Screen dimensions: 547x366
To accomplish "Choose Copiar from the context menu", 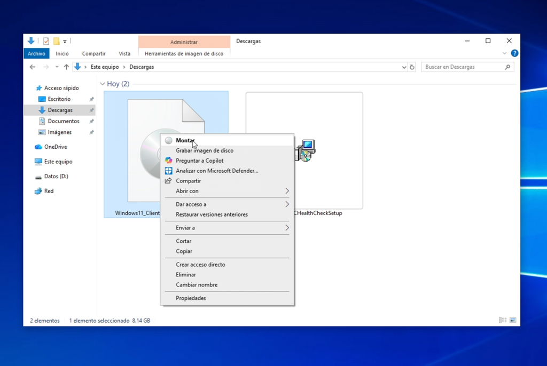I will [x=227, y=251].
